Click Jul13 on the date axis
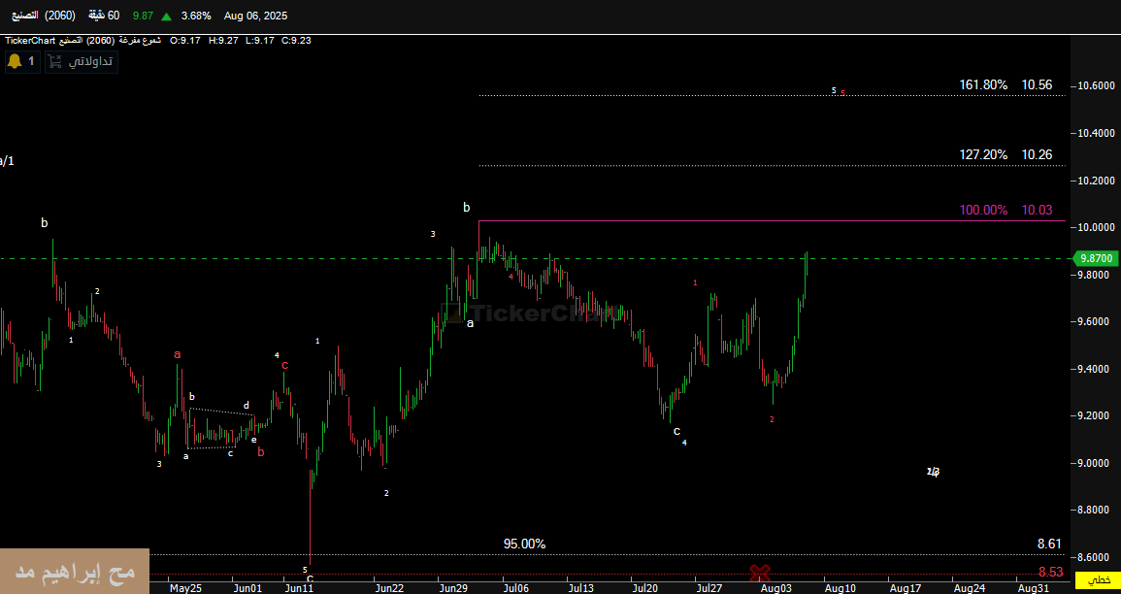The image size is (1121, 594). coord(582,588)
